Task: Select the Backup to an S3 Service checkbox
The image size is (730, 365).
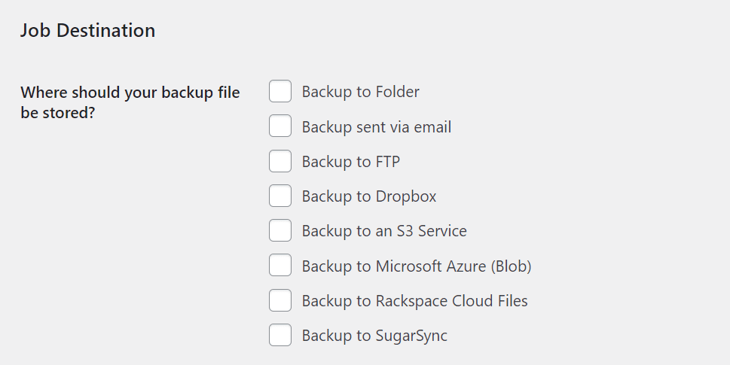Action: point(280,230)
